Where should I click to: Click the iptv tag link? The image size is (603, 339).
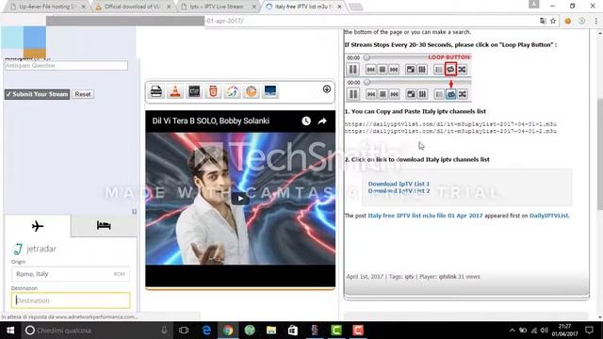tap(409, 277)
